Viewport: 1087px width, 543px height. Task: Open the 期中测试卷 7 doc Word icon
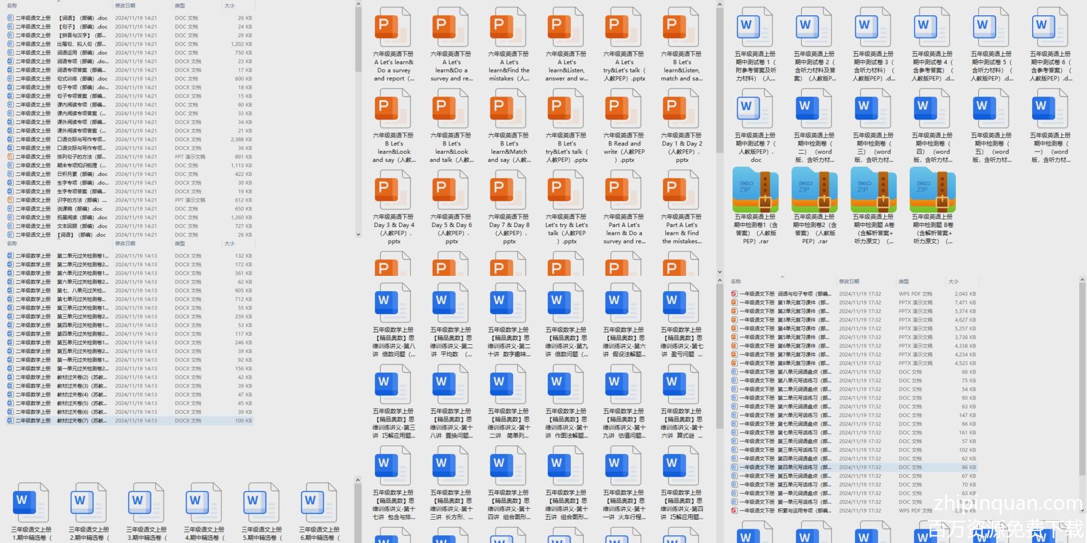click(755, 109)
